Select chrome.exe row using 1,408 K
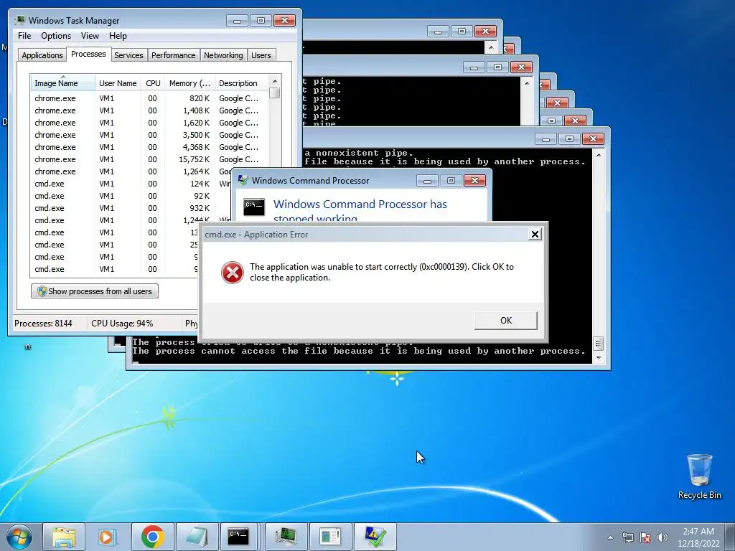735x551 pixels. tap(149, 110)
